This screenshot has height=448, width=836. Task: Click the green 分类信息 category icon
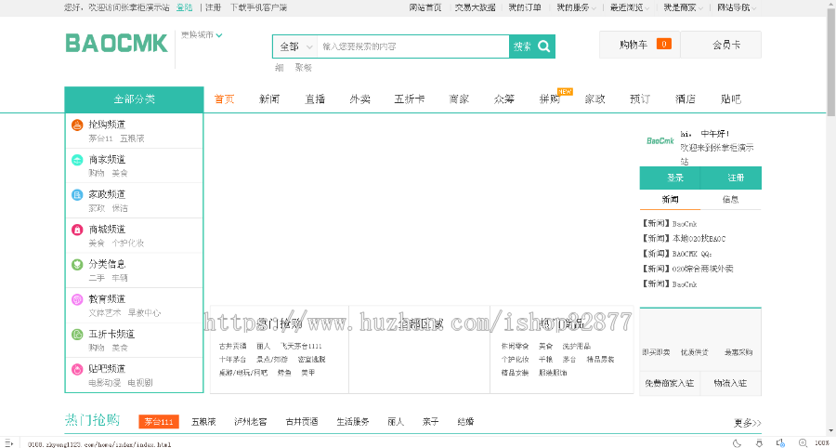coord(77,265)
